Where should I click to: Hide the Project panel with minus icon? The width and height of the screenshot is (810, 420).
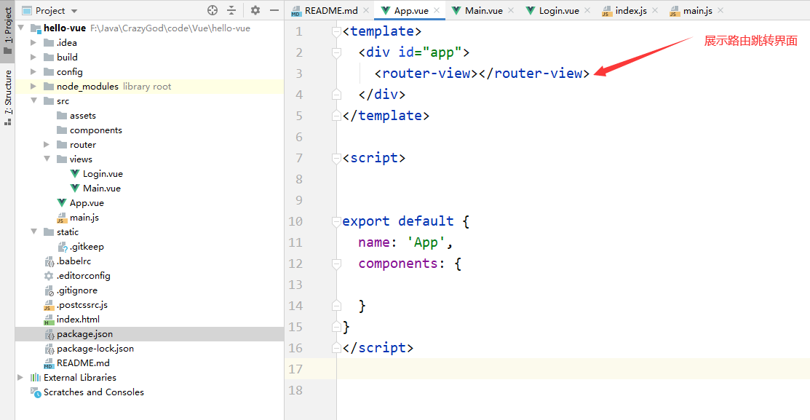274,10
